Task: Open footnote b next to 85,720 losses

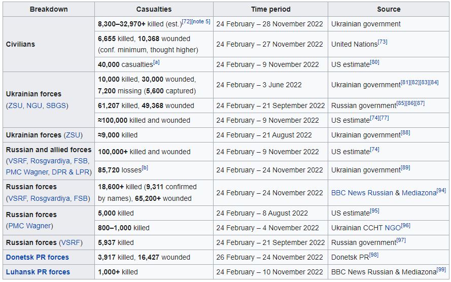Action: point(145,167)
